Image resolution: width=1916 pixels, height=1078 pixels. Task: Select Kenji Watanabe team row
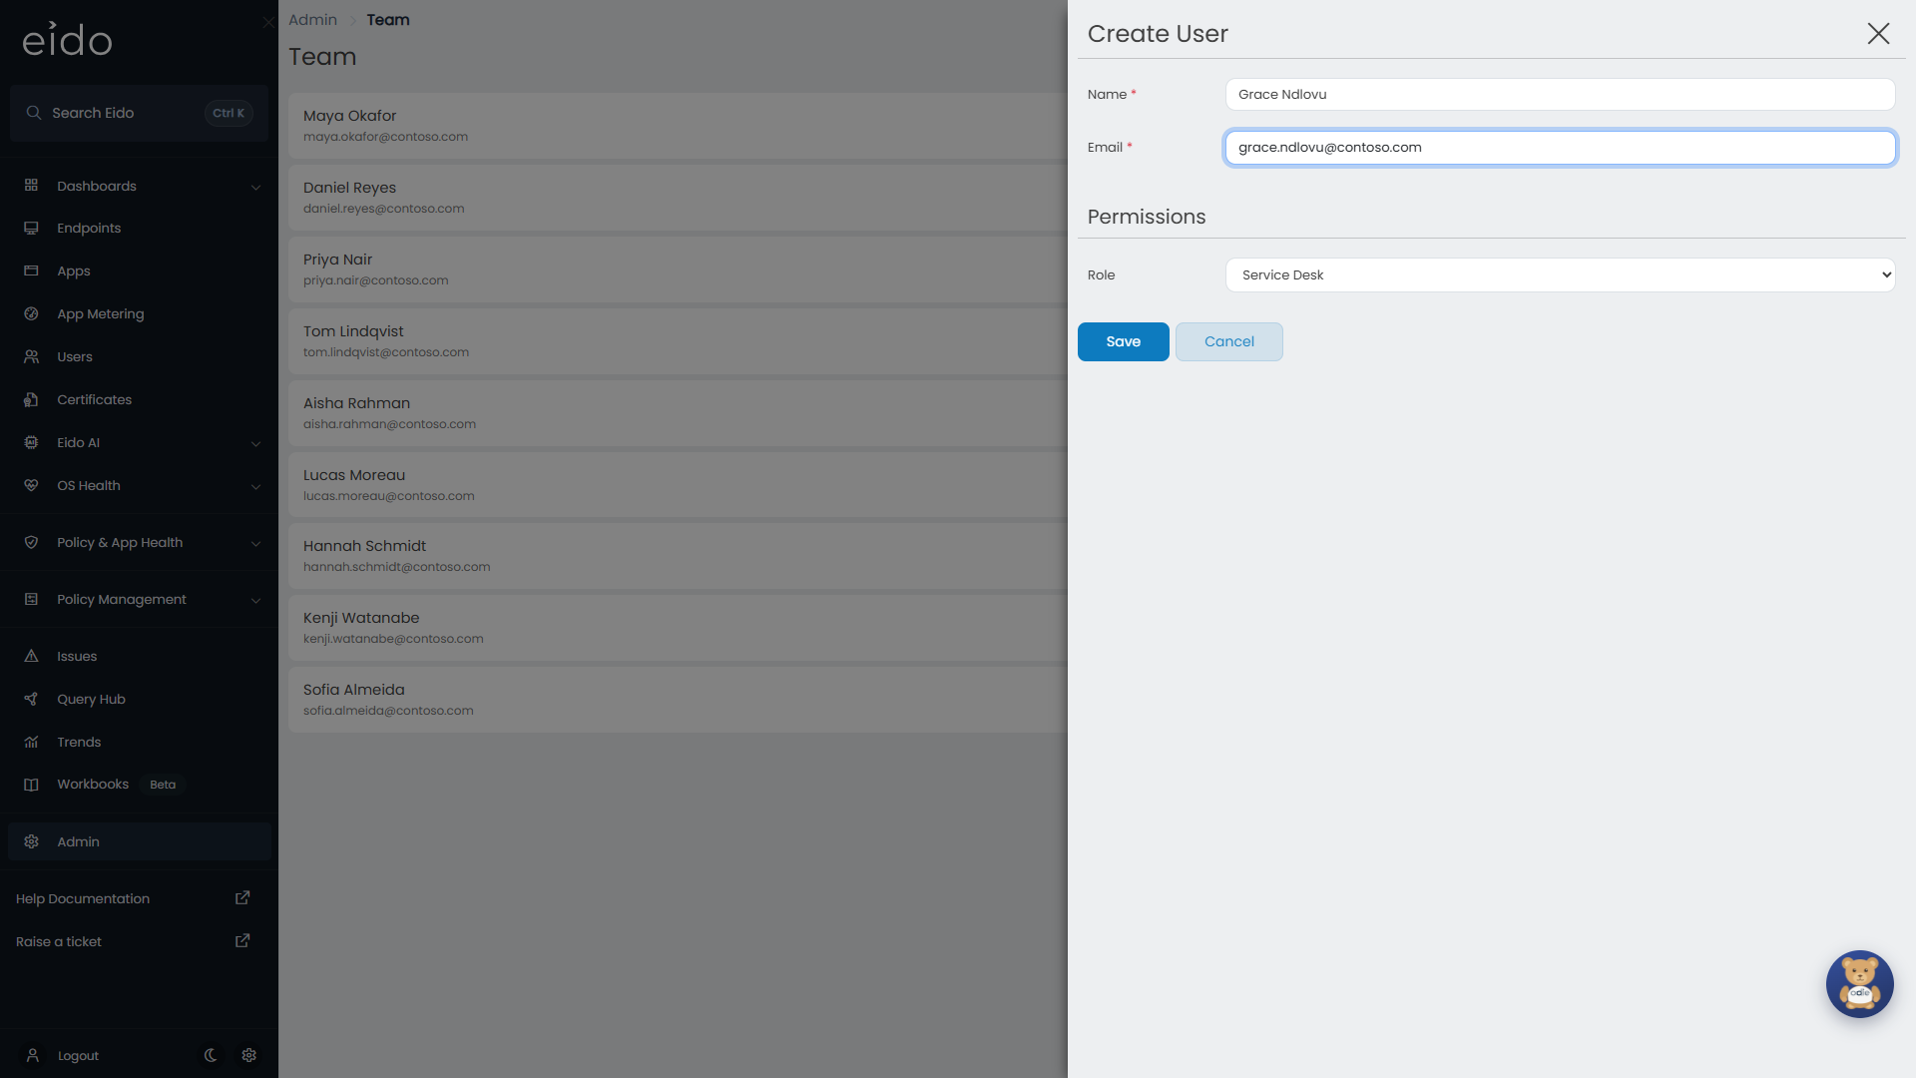[x=678, y=628]
